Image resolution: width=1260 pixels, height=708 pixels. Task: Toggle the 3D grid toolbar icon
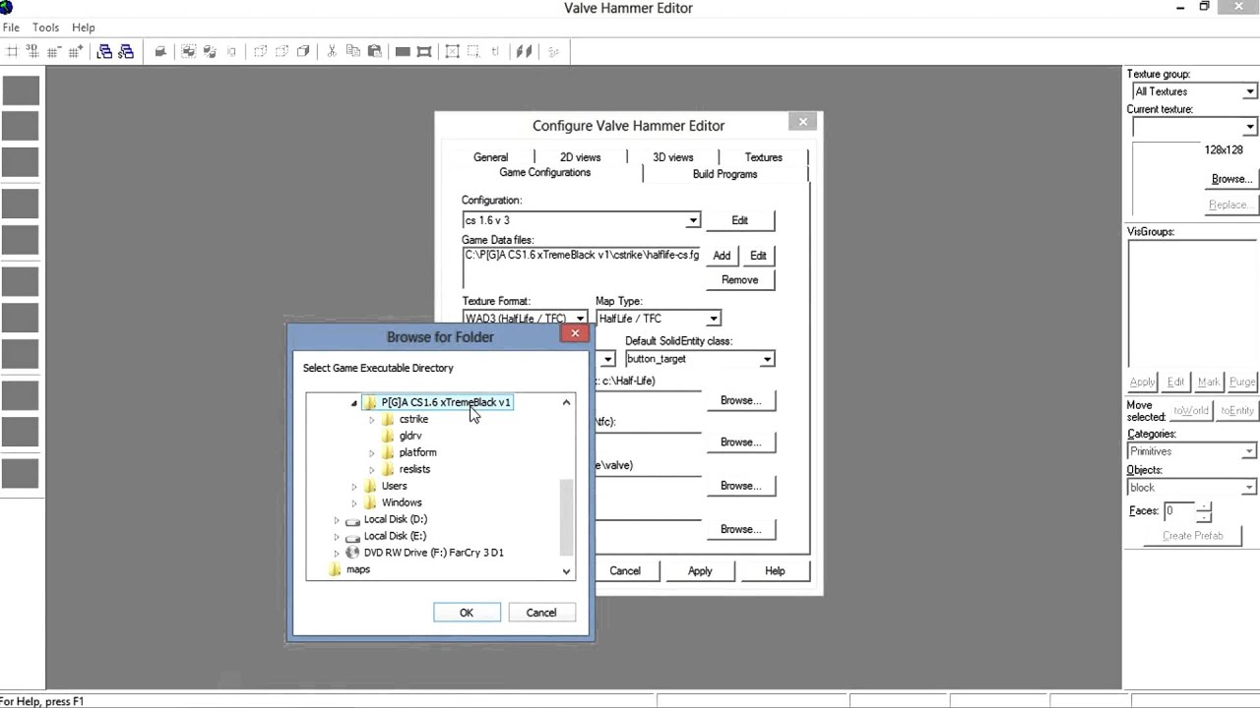pyautogui.click(x=32, y=51)
